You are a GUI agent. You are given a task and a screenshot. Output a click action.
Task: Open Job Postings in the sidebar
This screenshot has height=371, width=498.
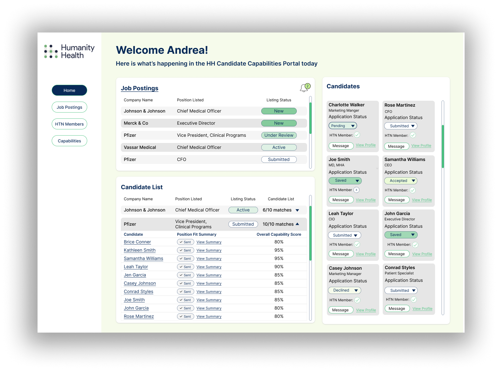(69, 107)
